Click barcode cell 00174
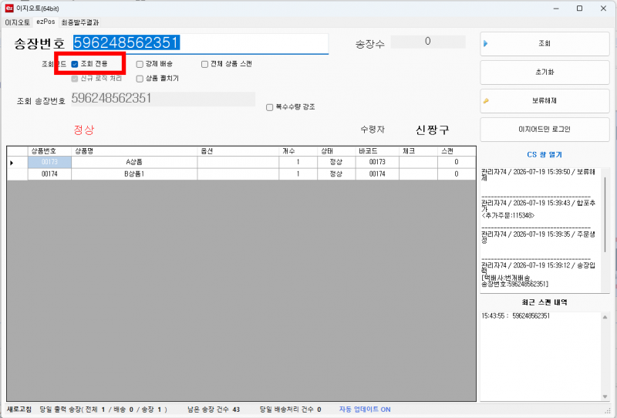The width and height of the screenshot is (617, 418). tap(377, 174)
